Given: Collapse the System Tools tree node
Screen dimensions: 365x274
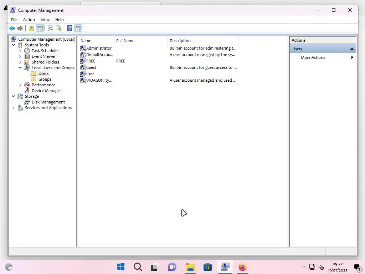Looking at the screenshot, I should click(x=14, y=45).
